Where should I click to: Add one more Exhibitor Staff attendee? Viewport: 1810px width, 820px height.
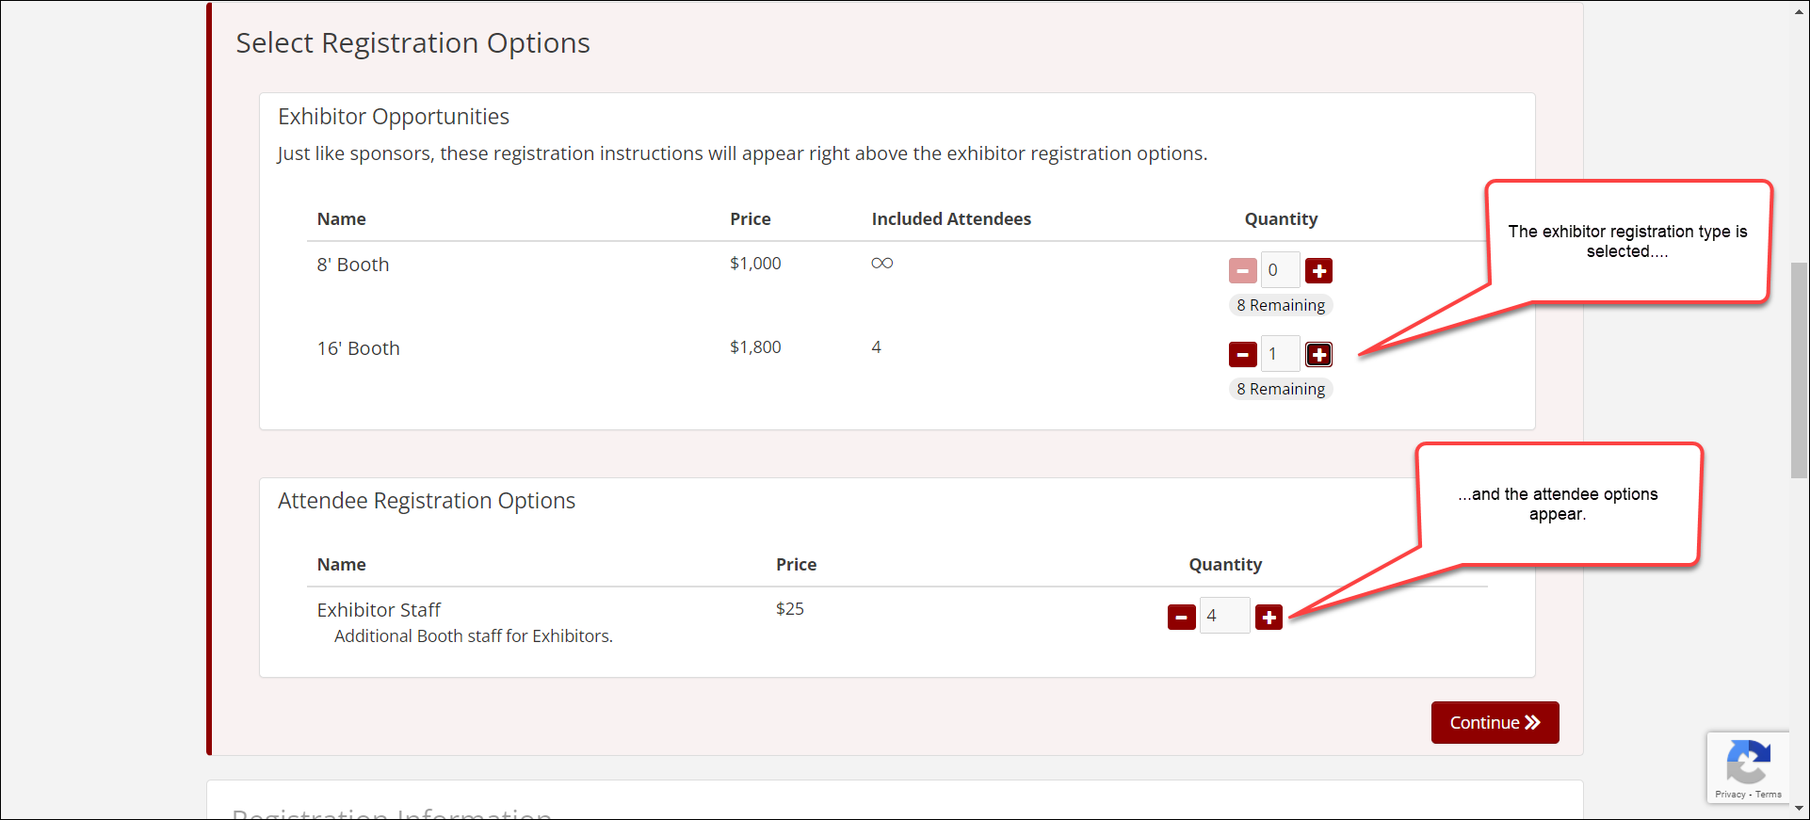pos(1269,618)
